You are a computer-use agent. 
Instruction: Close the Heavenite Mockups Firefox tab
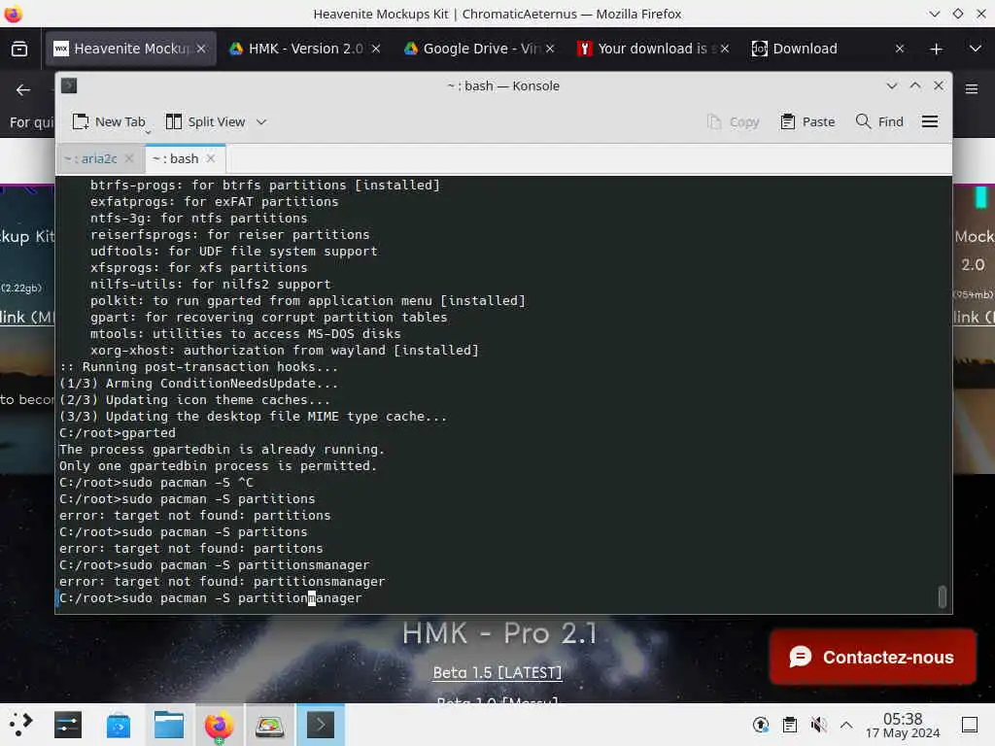click(x=201, y=49)
